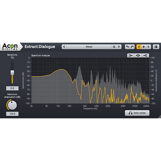Load the previous preset with left arrow

coord(64,47)
